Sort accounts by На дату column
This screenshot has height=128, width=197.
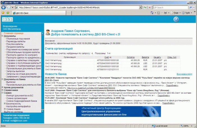pyautogui.click(x=157, y=57)
